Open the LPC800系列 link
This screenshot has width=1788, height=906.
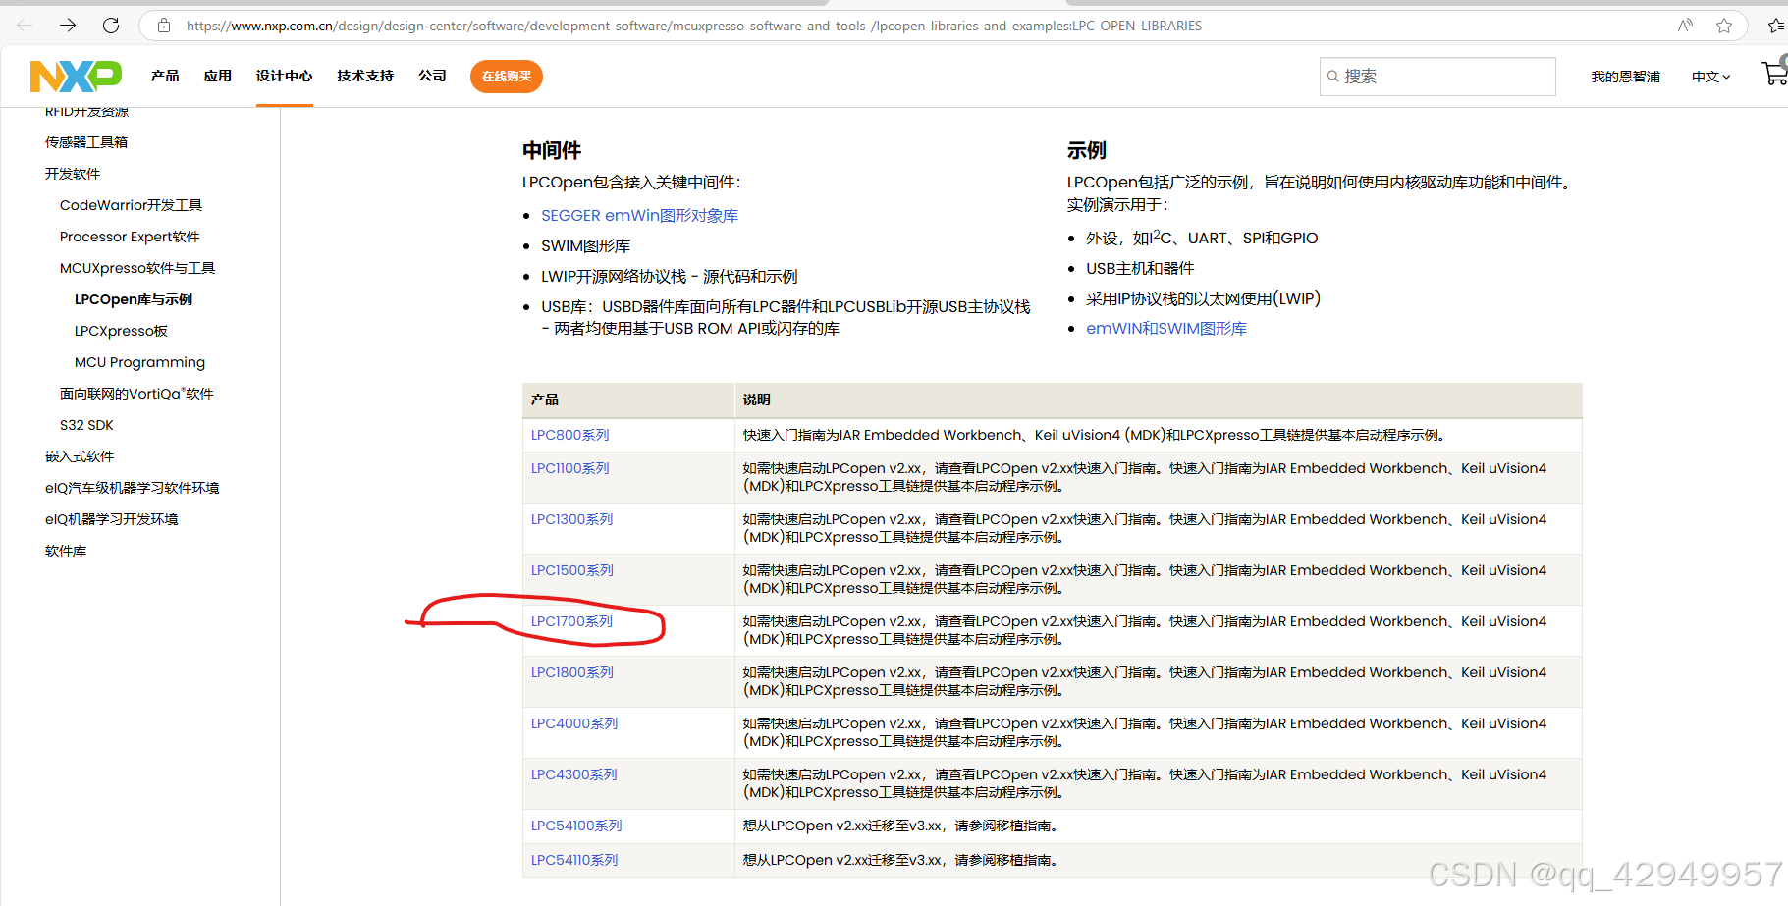pyautogui.click(x=570, y=435)
